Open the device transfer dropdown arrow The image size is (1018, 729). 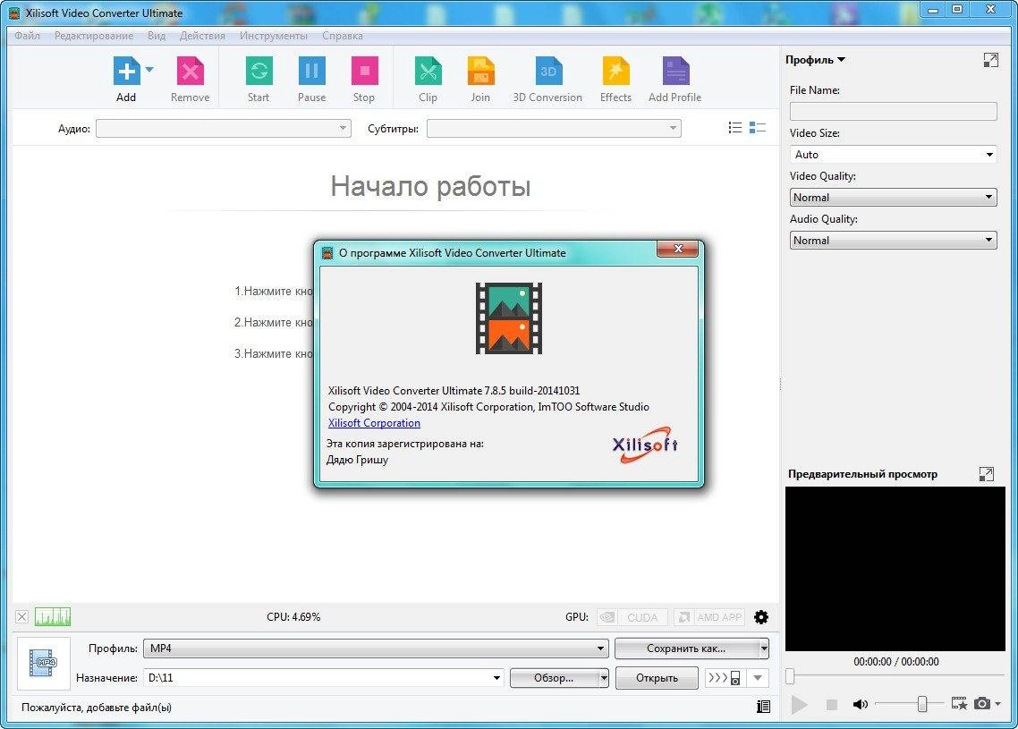point(758,678)
